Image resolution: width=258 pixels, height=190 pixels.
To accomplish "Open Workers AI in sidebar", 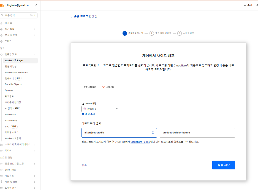I will tap(10, 114).
